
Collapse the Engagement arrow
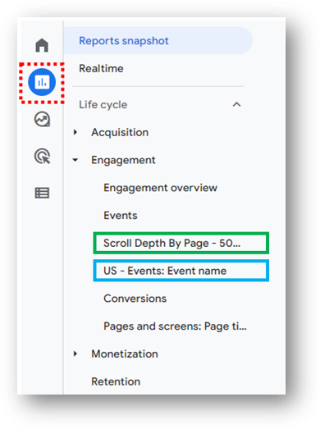(x=75, y=160)
